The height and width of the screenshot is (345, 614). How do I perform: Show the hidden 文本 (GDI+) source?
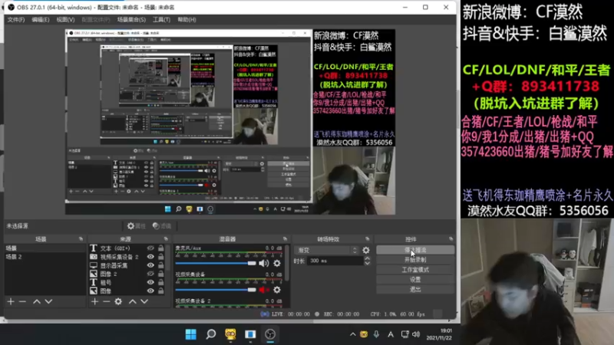(150, 248)
